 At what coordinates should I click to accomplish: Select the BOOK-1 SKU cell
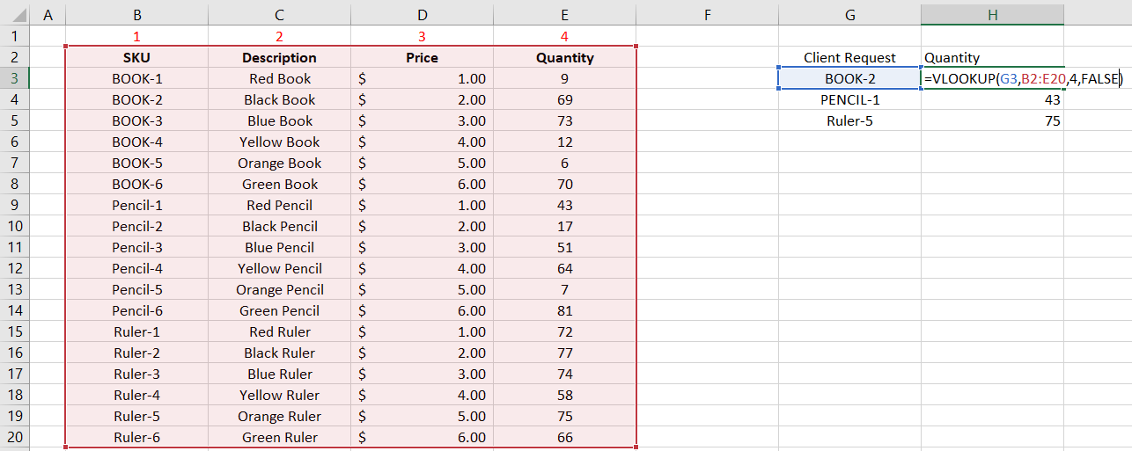[x=136, y=78]
